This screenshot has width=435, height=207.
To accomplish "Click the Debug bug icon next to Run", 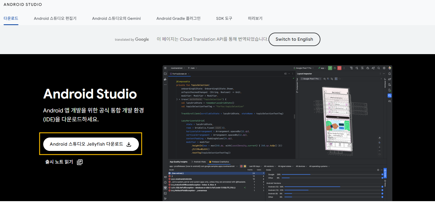I will (335, 68).
